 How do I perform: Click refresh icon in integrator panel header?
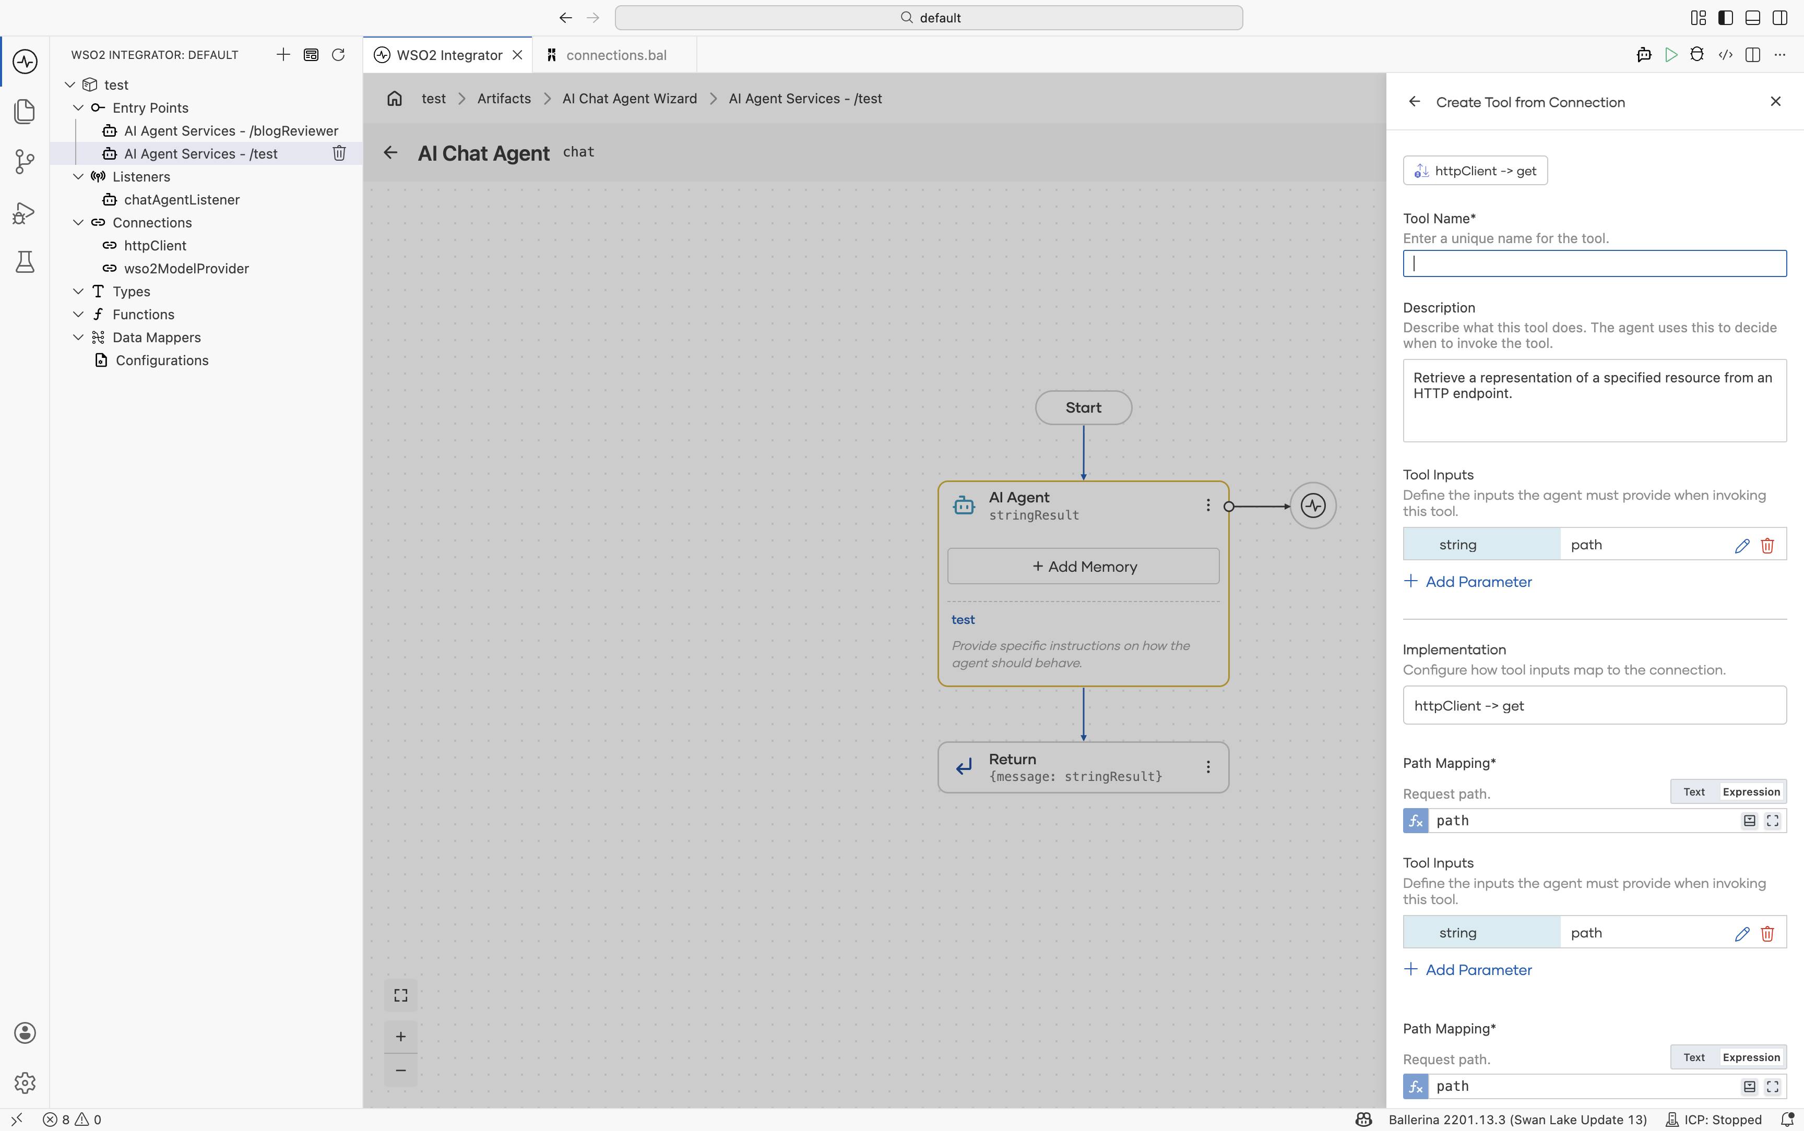[x=338, y=55]
